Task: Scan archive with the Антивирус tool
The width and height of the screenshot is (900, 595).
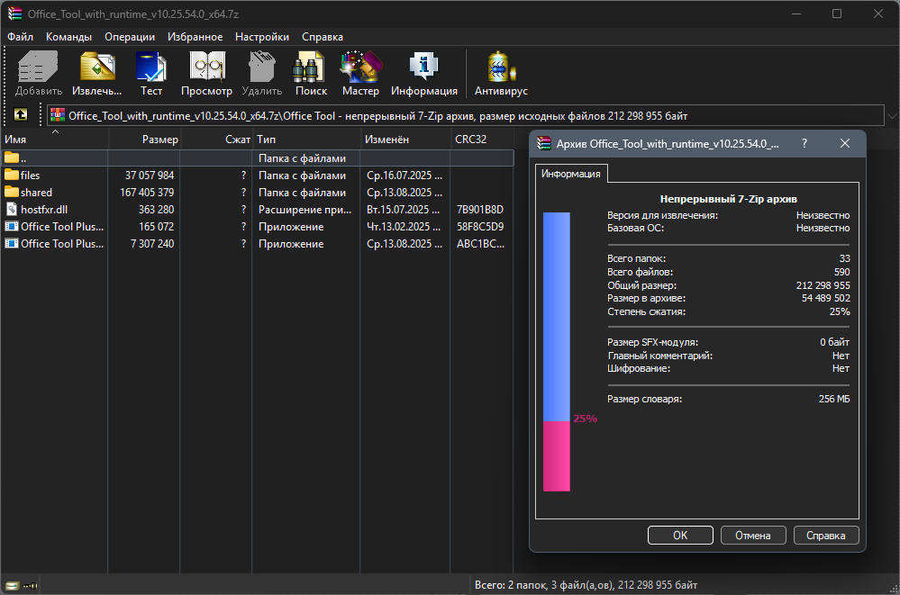Action: tap(501, 67)
